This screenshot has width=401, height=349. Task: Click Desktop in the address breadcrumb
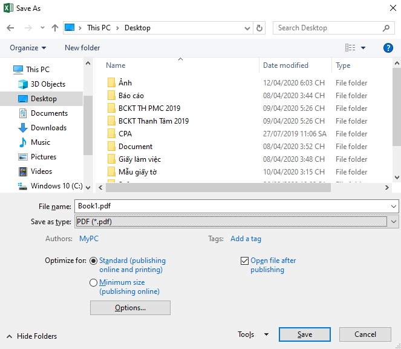coord(137,28)
